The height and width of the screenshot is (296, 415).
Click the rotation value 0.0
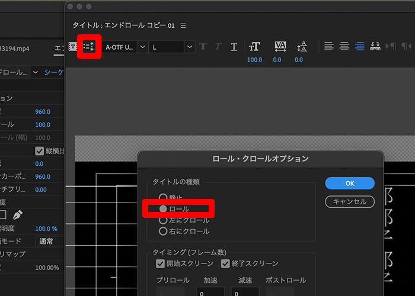(39, 164)
